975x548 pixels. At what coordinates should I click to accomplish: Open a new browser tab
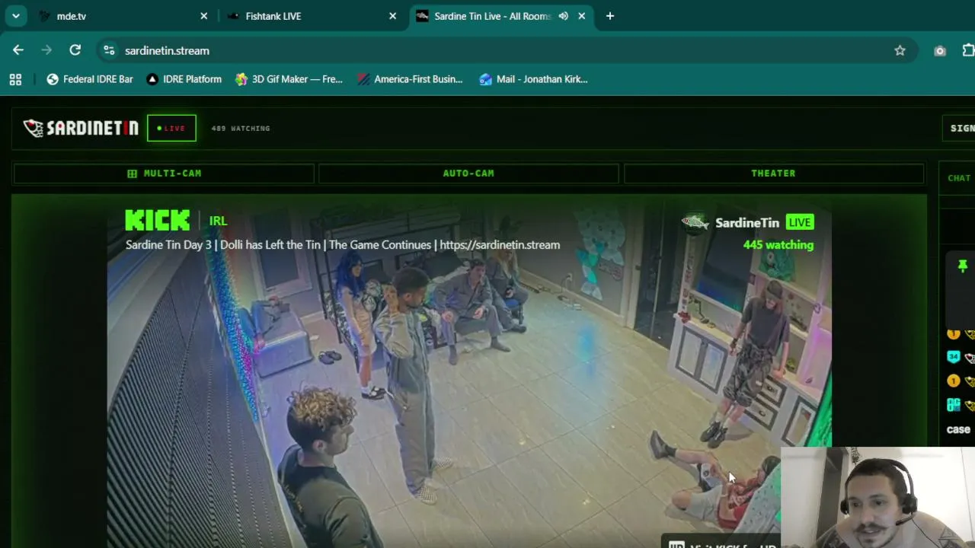click(x=609, y=16)
